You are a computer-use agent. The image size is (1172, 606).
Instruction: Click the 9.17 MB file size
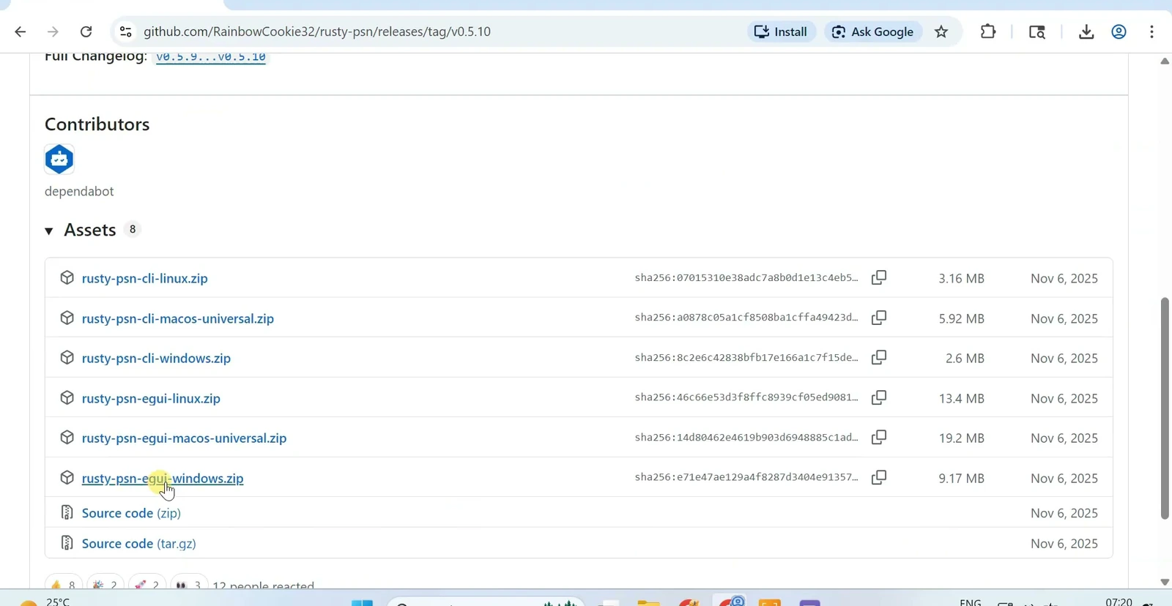point(961,478)
